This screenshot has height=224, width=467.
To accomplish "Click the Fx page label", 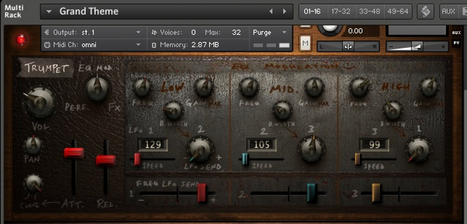I will (x=115, y=107).
